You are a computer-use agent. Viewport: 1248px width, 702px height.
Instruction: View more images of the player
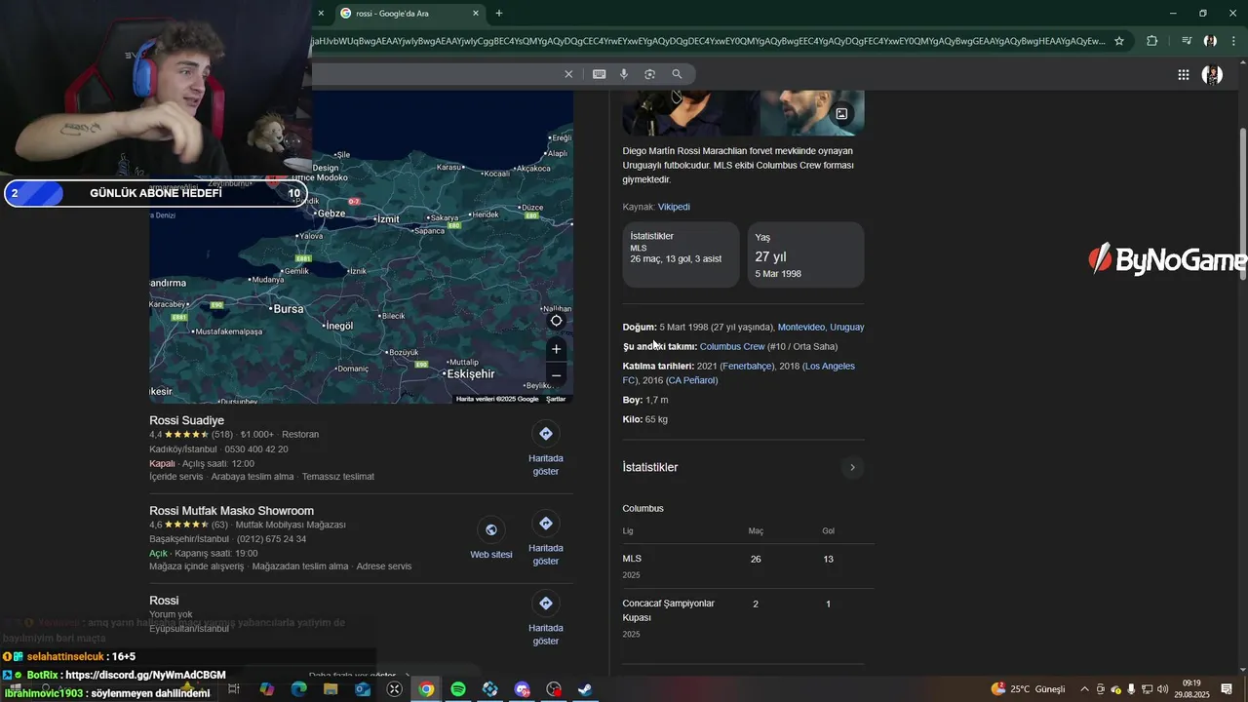pyautogui.click(x=841, y=114)
